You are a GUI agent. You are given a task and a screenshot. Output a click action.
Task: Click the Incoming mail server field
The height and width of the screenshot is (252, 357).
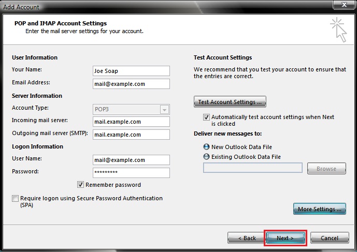131,122
